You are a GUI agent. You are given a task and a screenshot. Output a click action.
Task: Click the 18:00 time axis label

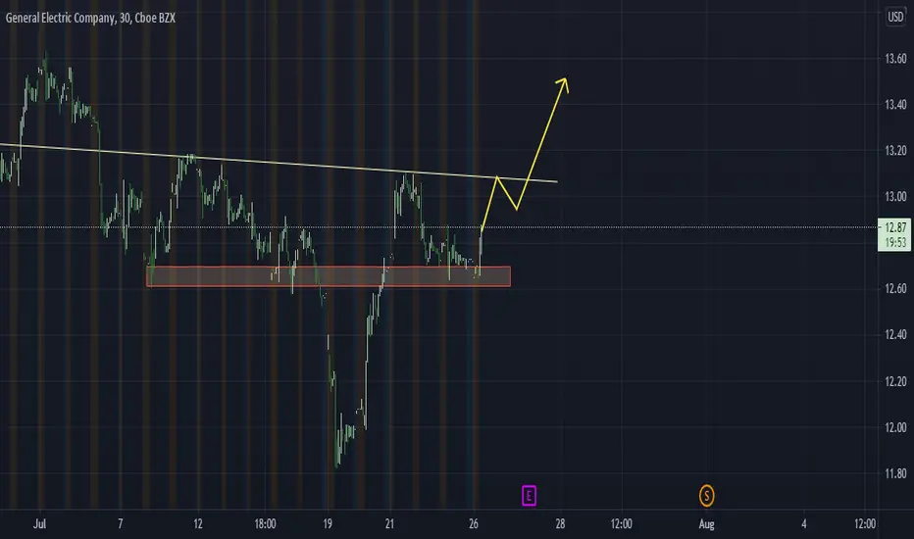click(265, 524)
